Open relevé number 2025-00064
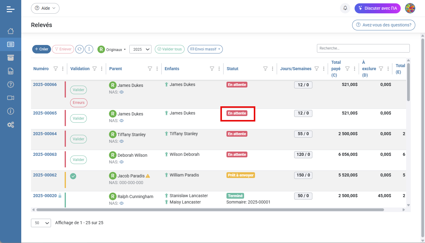425x243 pixels. pyautogui.click(x=45, y=134)
